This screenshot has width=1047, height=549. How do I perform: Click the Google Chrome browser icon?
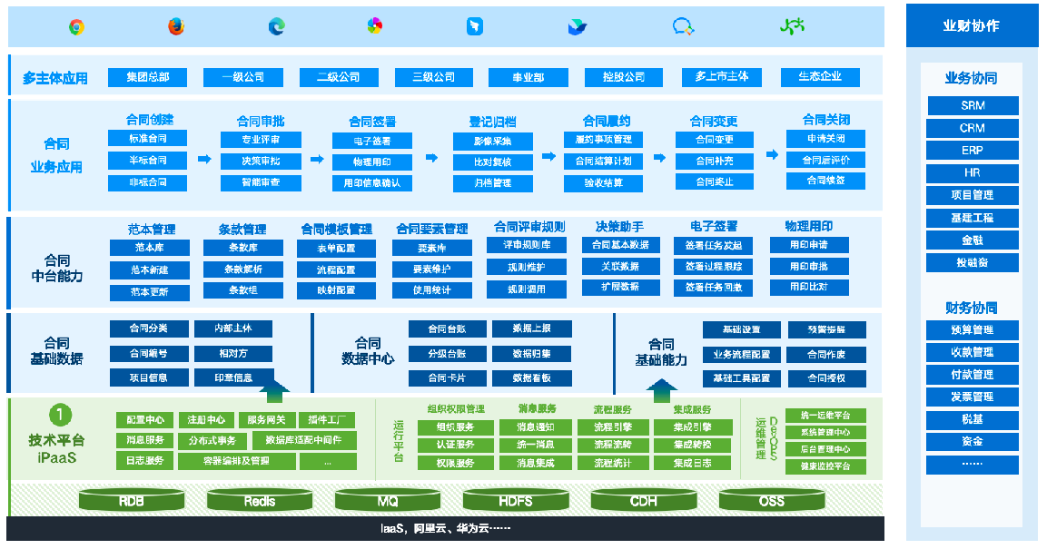[x=77, y=27]
